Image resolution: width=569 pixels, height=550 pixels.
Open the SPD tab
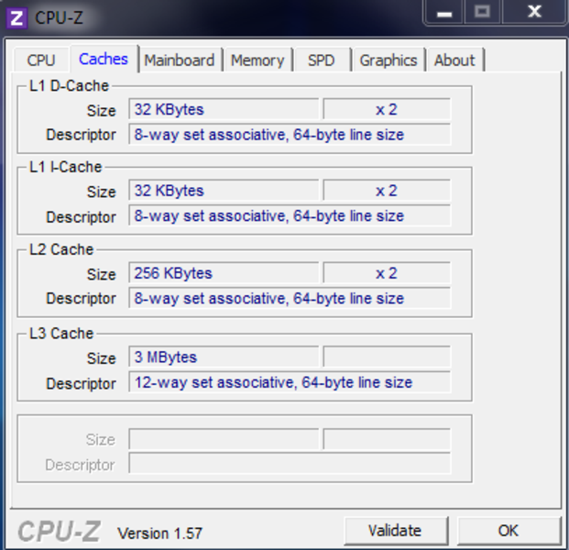[x=322, y=60]
